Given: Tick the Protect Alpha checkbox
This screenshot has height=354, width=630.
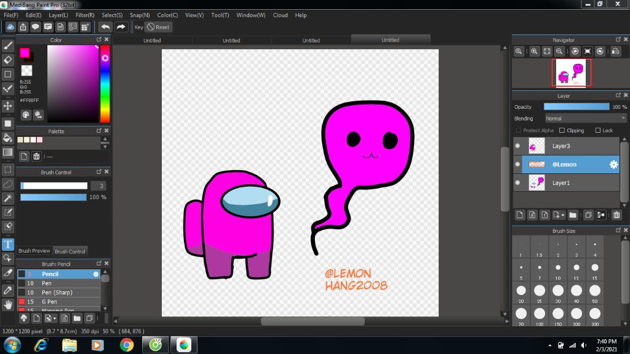Looking at the screenshot, I should 518,130.
